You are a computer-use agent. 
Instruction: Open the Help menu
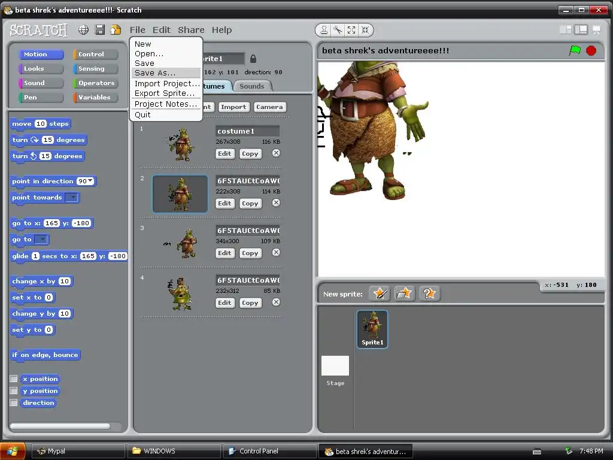click(221, 30)
